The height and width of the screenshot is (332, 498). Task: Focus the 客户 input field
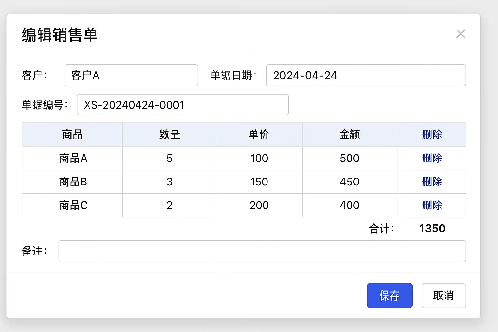tap(131, 75)
